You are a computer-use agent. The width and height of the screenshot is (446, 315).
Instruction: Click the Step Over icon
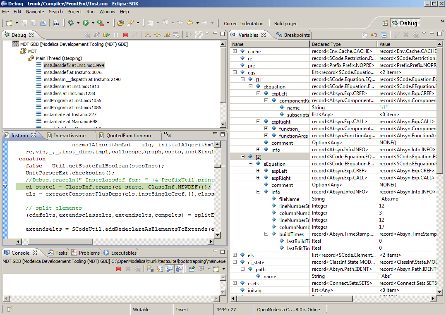click(158, 35)
